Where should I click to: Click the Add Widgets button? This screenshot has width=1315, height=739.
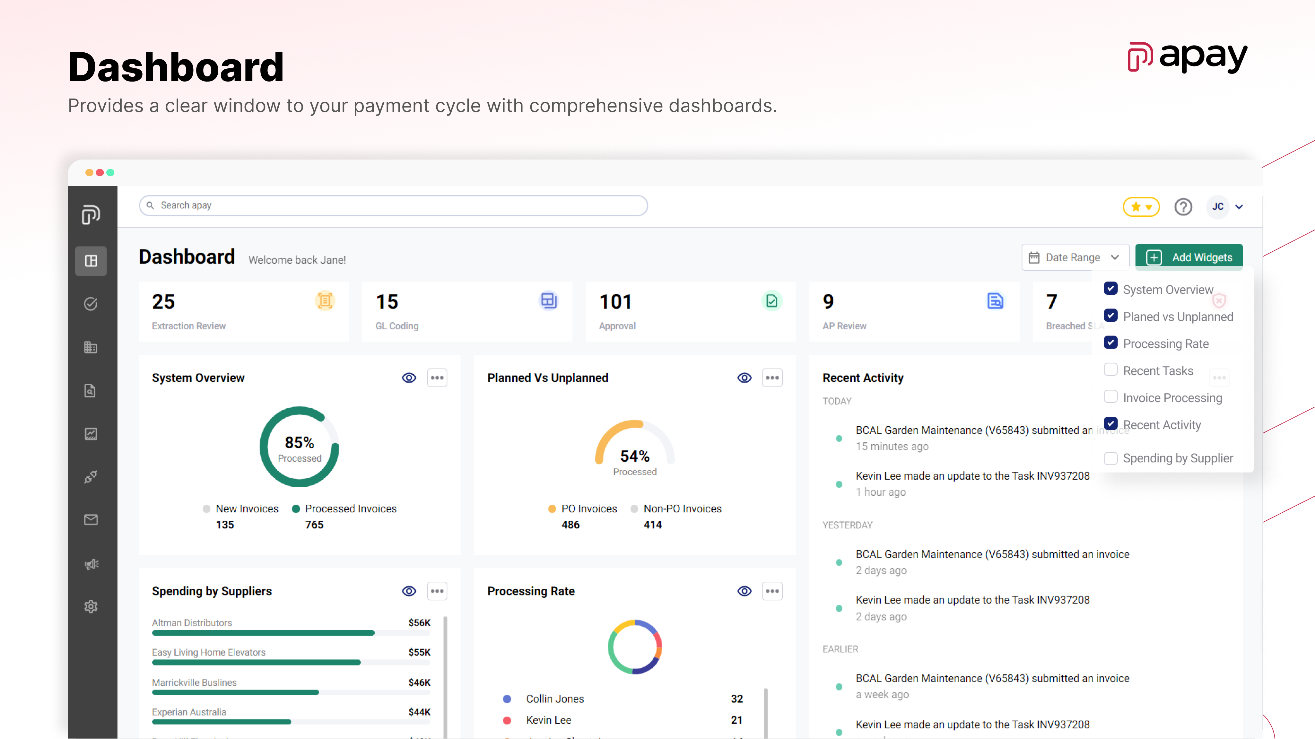pos(1189,257)
